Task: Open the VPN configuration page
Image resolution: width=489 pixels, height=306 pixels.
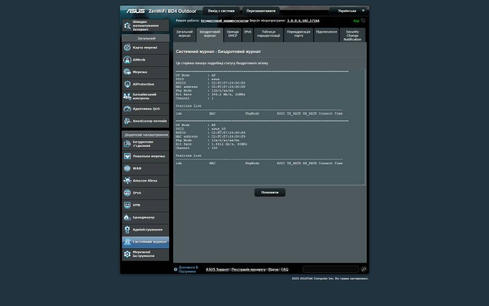Action: [145, 205]
